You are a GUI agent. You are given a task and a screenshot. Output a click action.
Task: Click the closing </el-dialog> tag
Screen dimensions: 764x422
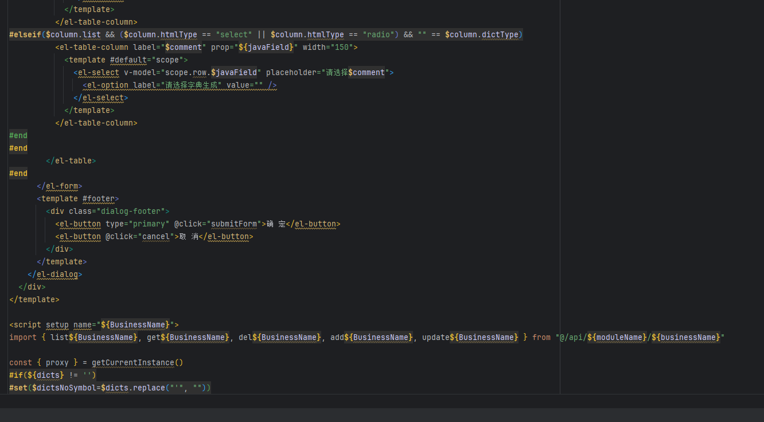[x=55, y=275]
